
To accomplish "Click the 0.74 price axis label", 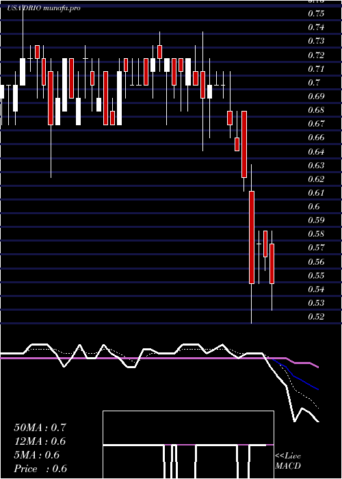I will [x=316, y=27].
